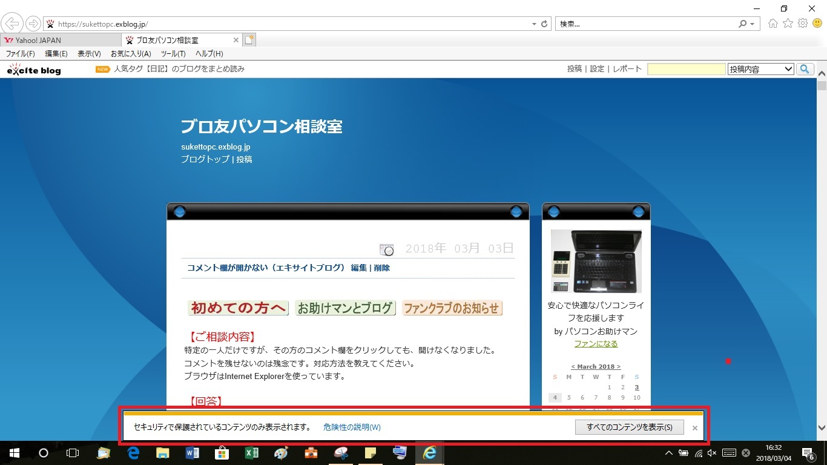Click the 初めての方へ banner button
Screen dimensions: 827x465
coord(238,308)
